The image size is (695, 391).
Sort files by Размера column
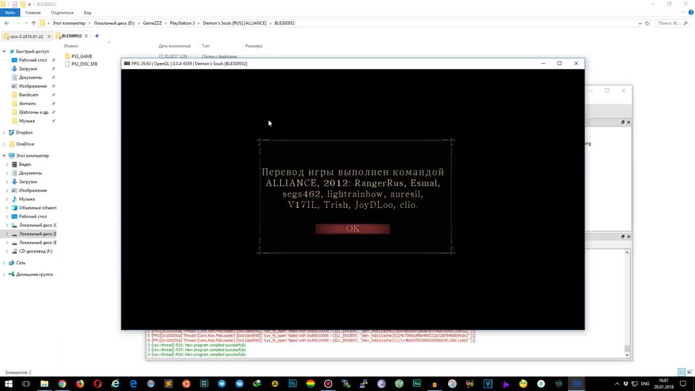pos(254,46)
